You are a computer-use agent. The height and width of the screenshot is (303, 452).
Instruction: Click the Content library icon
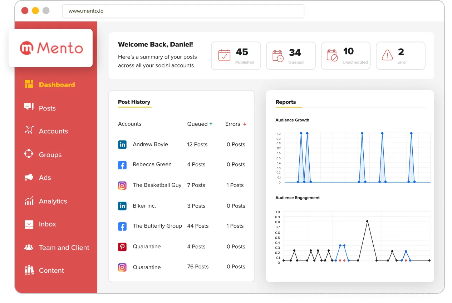(x=29, y=270)
